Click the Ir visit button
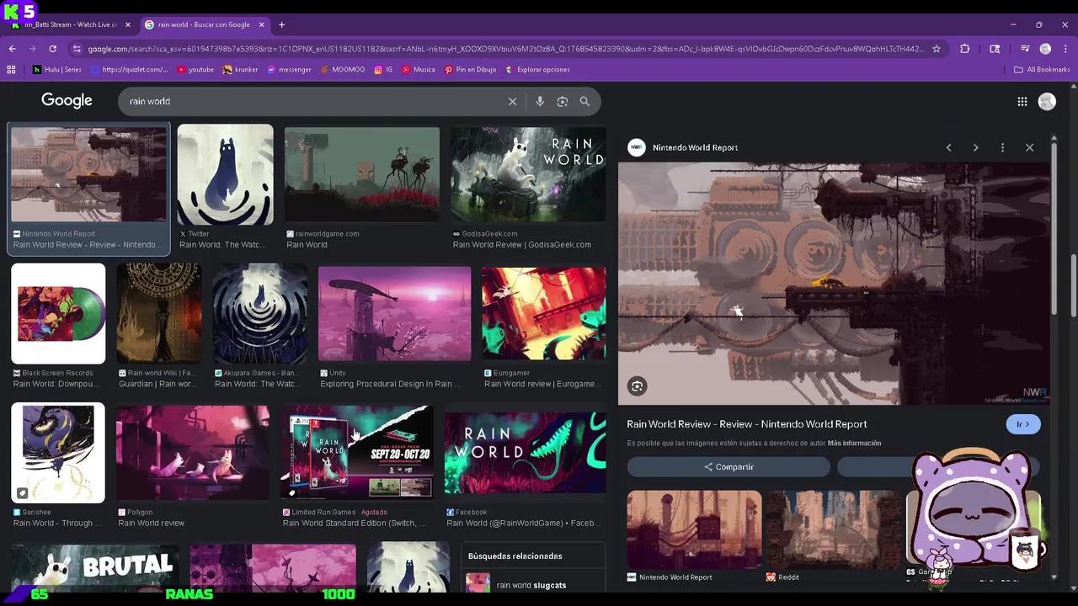Image resolution: width=1078 pixels, height=606 pixels. (x=1023, y=424)
